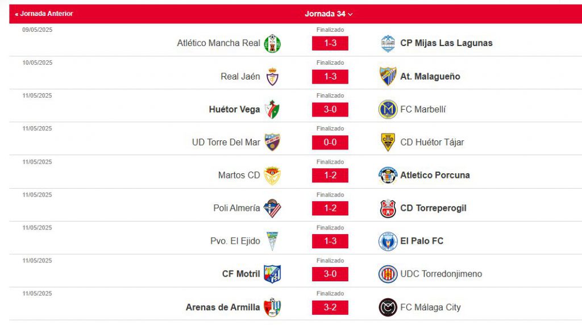Click the CF Motril shield badge
The width and height of the screenshot is (582, 329).
pos(272,274)
